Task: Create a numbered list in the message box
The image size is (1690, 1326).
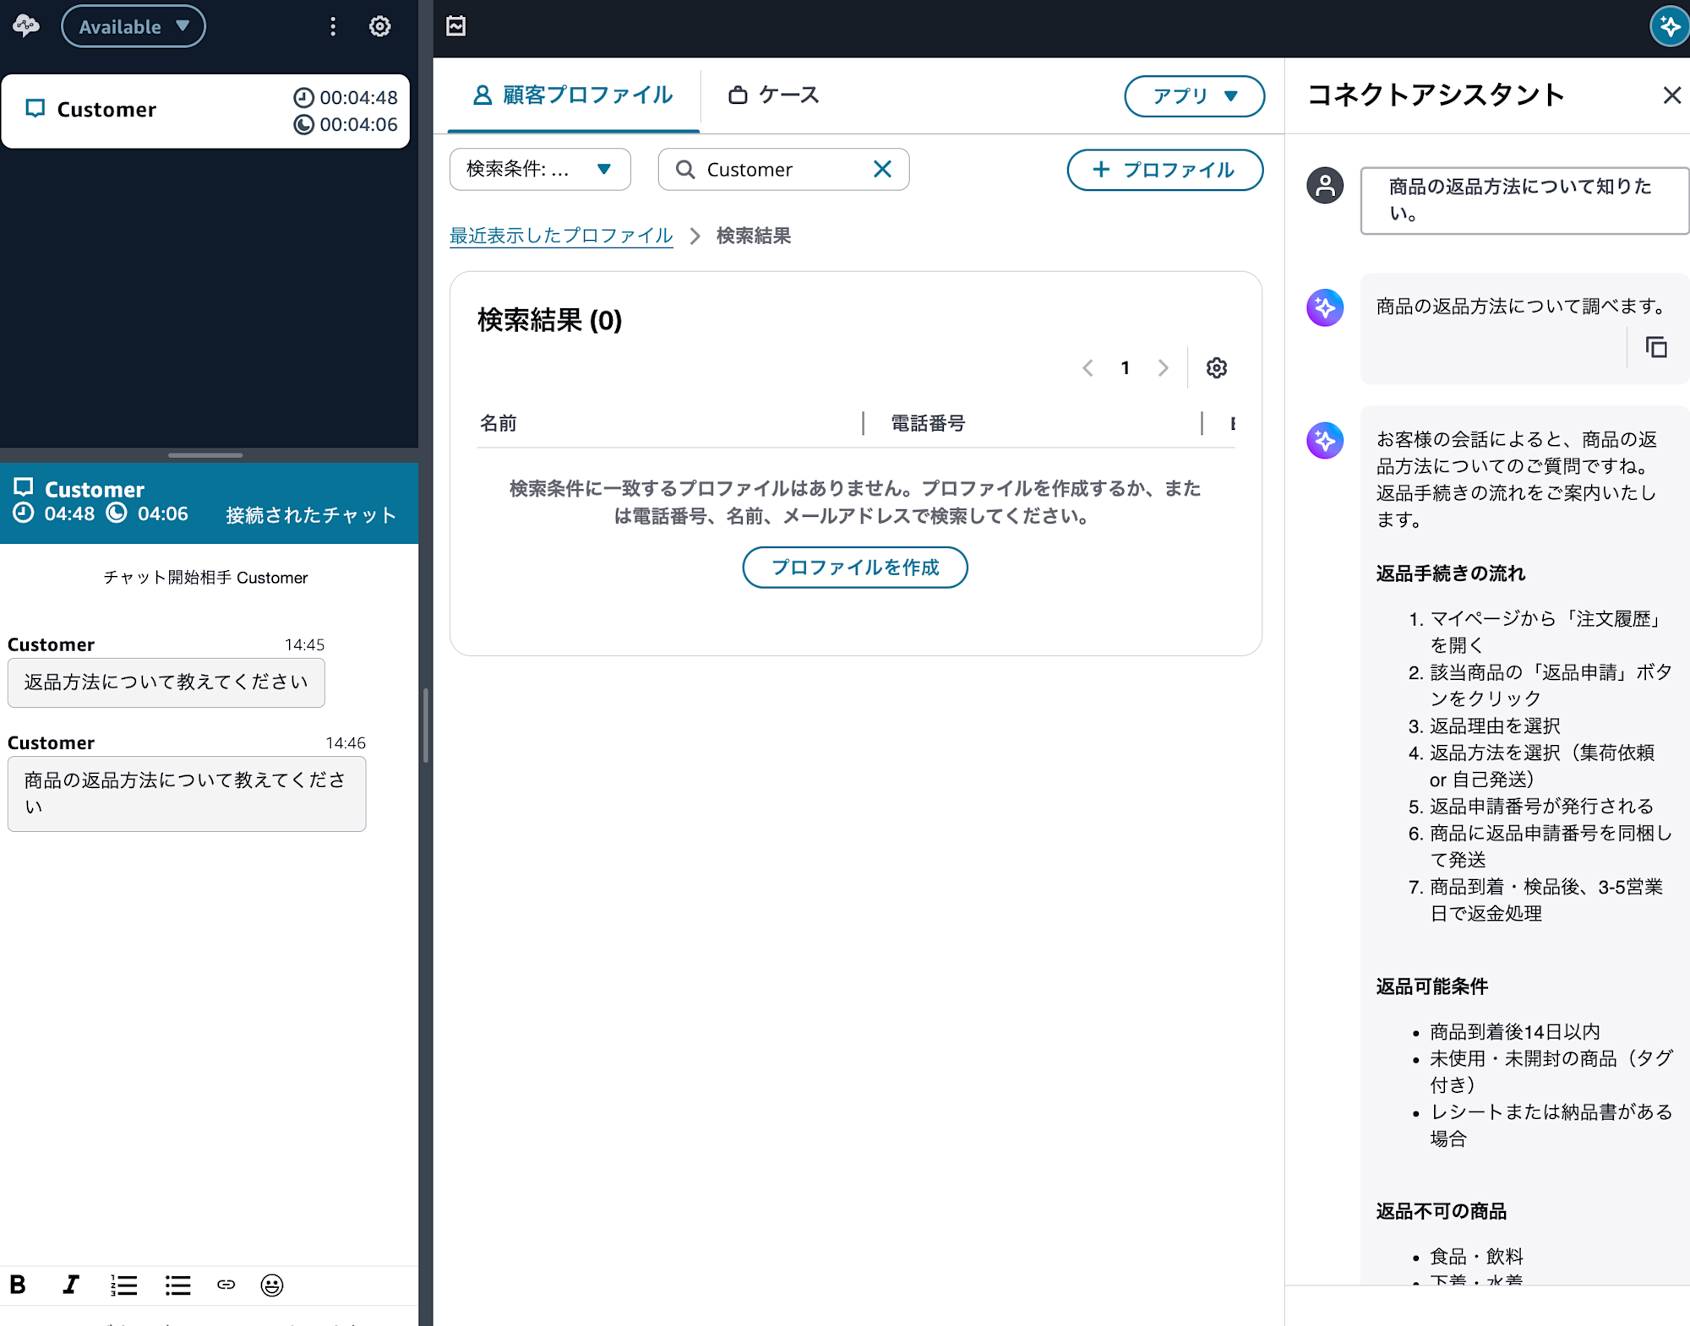Action: [123, 1285]
